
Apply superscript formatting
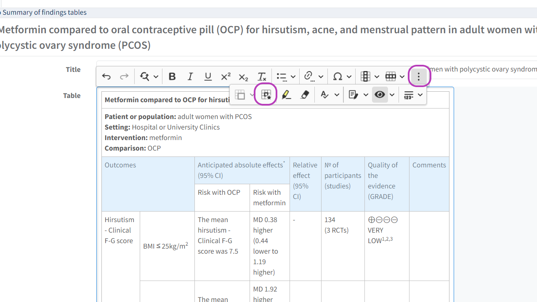coord(226,77)
